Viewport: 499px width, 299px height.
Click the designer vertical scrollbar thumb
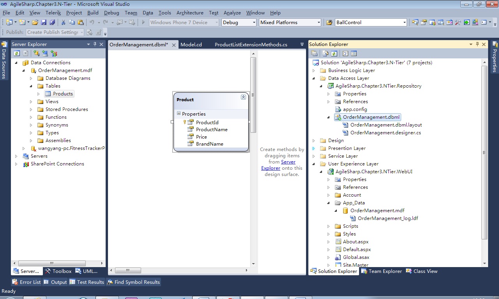click(x=253, y=95)
